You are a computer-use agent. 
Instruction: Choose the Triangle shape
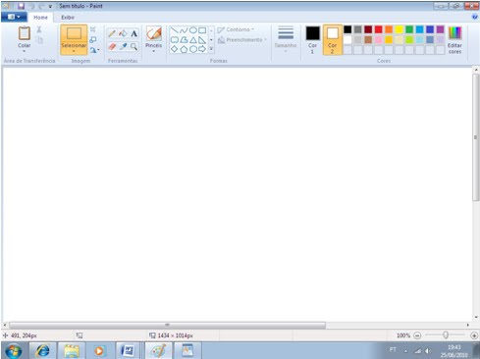(x=193, y=40)
